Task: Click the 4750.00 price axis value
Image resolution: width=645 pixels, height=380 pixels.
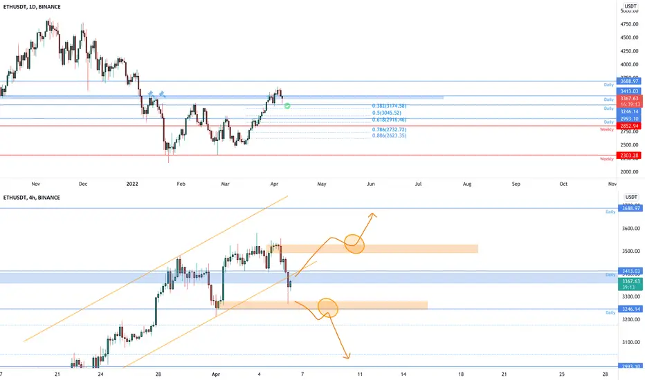Action: 629,24
